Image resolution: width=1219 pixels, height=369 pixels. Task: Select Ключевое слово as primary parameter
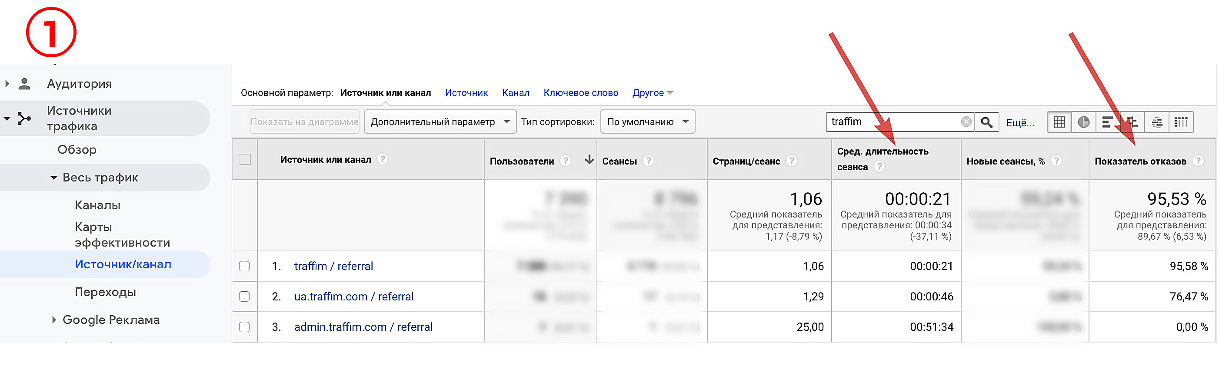pos(581,92)
